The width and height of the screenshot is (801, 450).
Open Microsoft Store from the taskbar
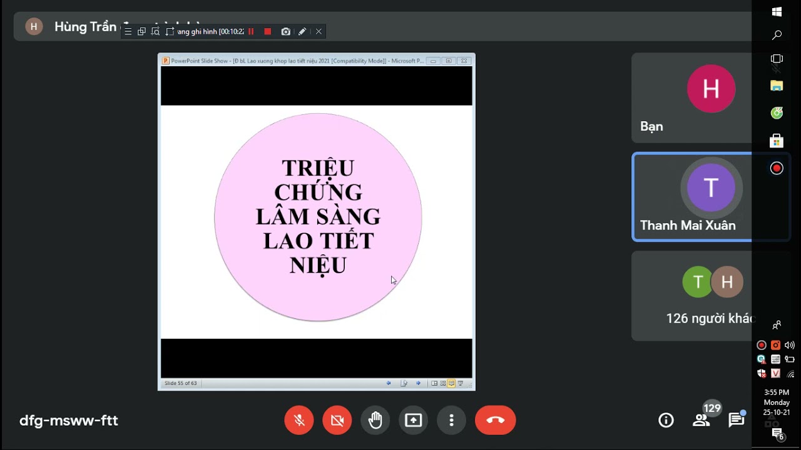coord(777,141)
